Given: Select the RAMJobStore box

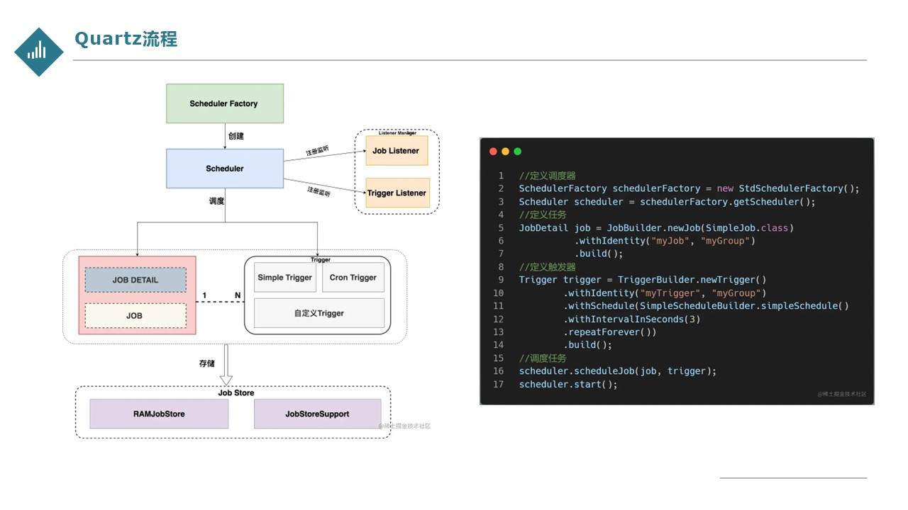Looking at the screenshot, I should pyautogui.click(x=159, y=414).
